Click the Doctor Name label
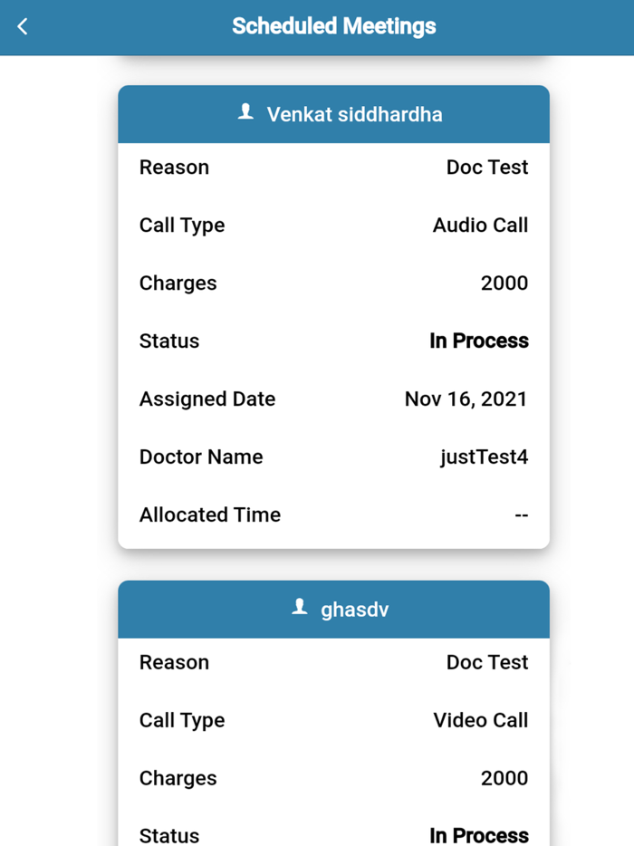The image size is (634, 846). [201, 457]
